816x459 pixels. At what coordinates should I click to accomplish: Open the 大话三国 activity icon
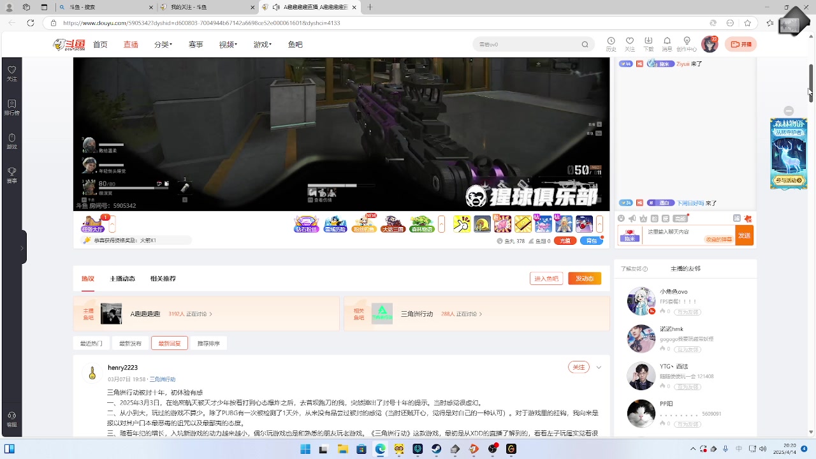pos(393,224)
